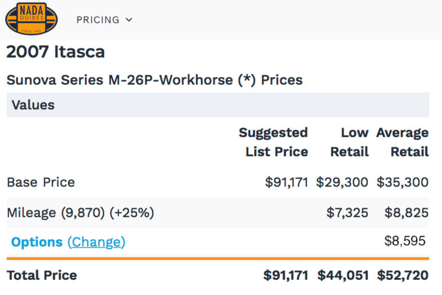This screenshot has height=295, width=442.
Task: Click the Sunova Series M-26P-Workhorse title
Action: point(154,80)
